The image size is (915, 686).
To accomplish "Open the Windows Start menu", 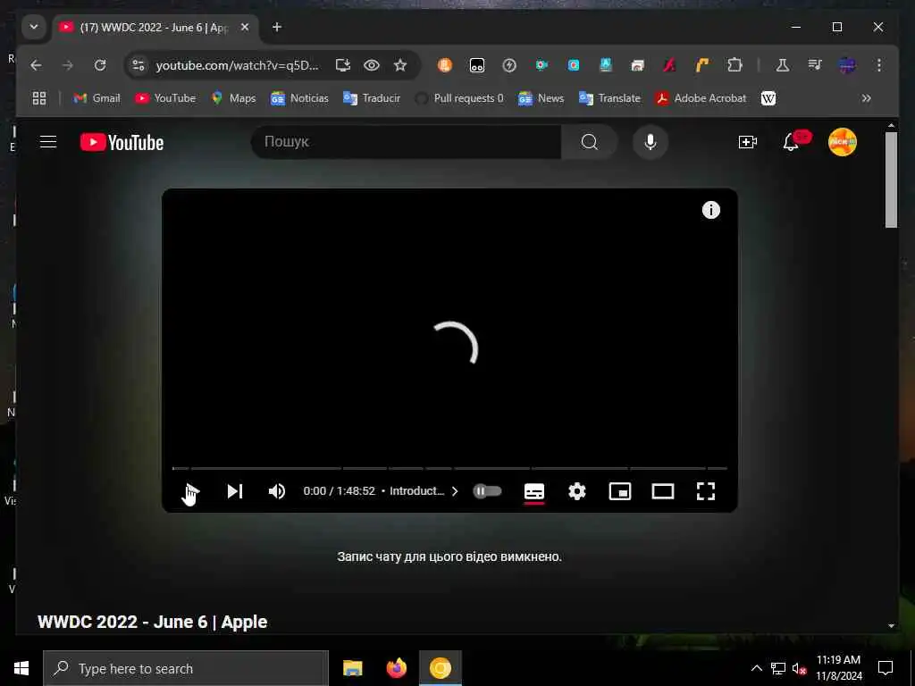I will [21, 668].
